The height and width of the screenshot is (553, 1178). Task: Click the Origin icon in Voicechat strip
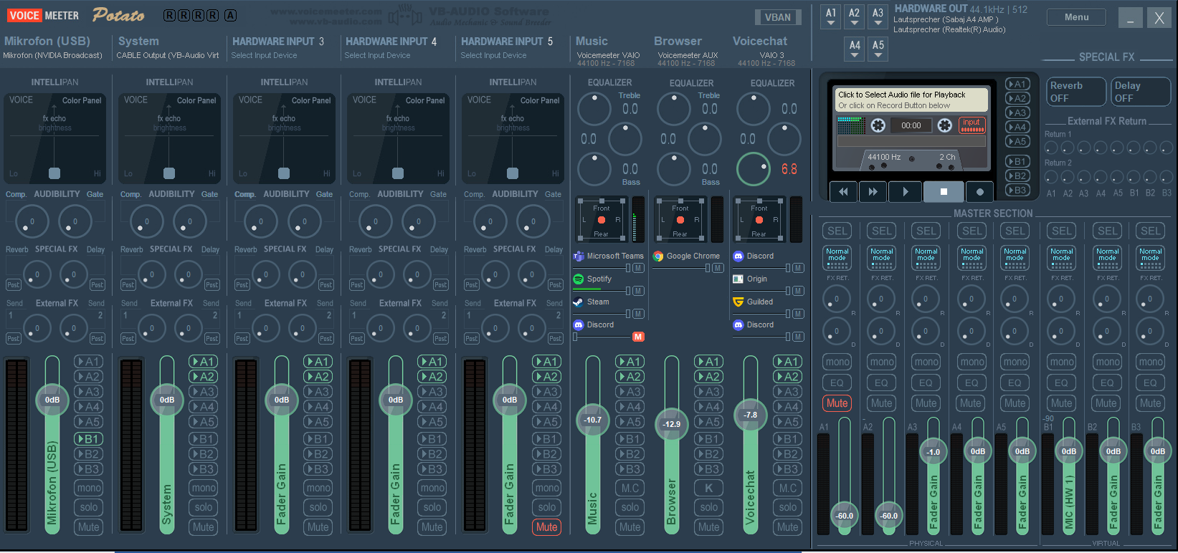(x=738, y=279)
